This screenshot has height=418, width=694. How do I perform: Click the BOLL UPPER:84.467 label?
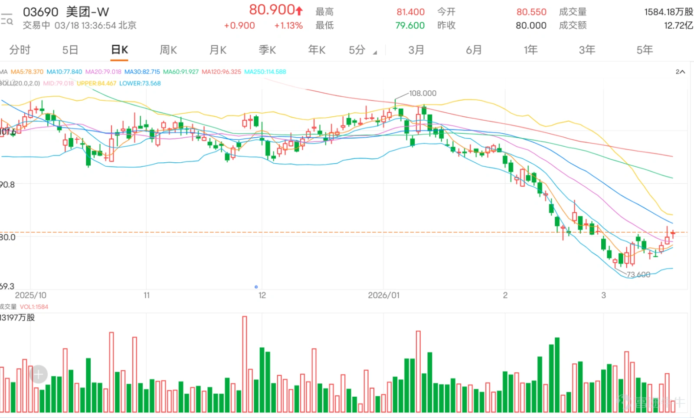[x=96, y=83]
